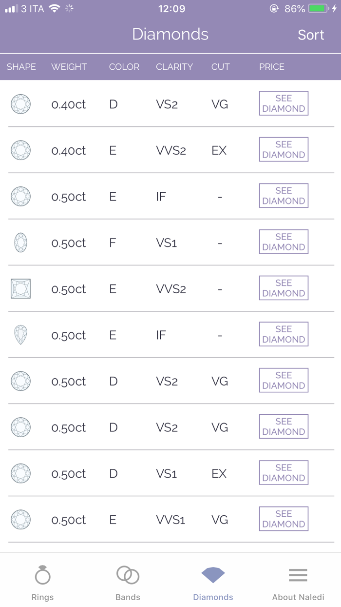Screen dimensions: 341x607
Task: Open the Bands tab interlocked rings icon
Action: [x=128, y=575]
